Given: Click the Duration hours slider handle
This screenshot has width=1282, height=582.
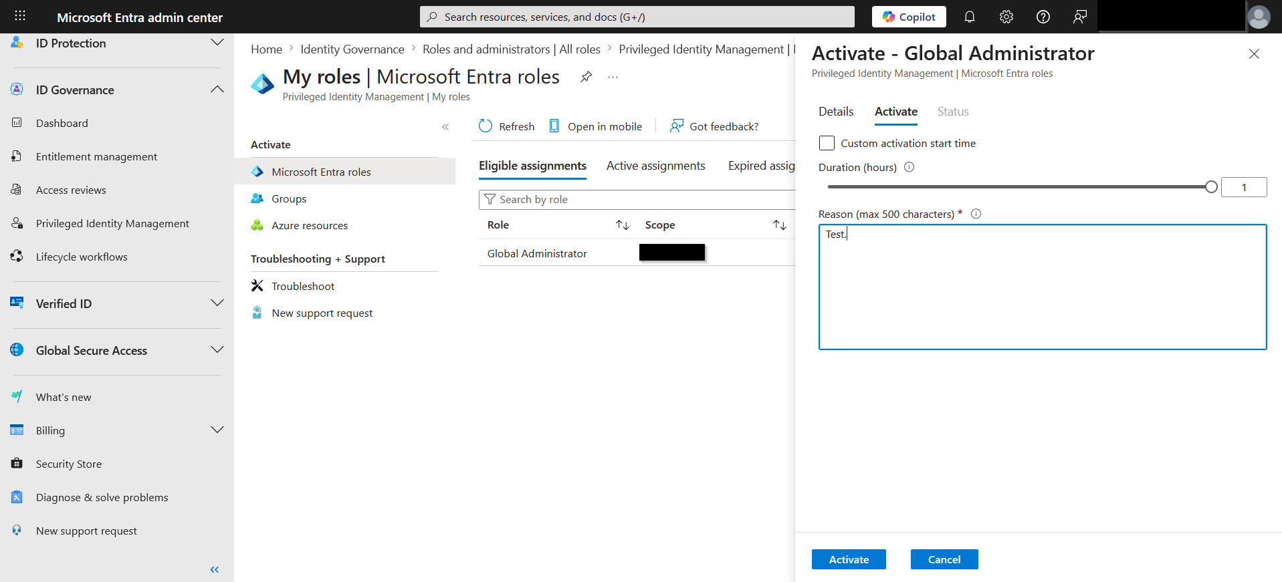Looking at the screenshot, I should click(x=1211, y=187).
